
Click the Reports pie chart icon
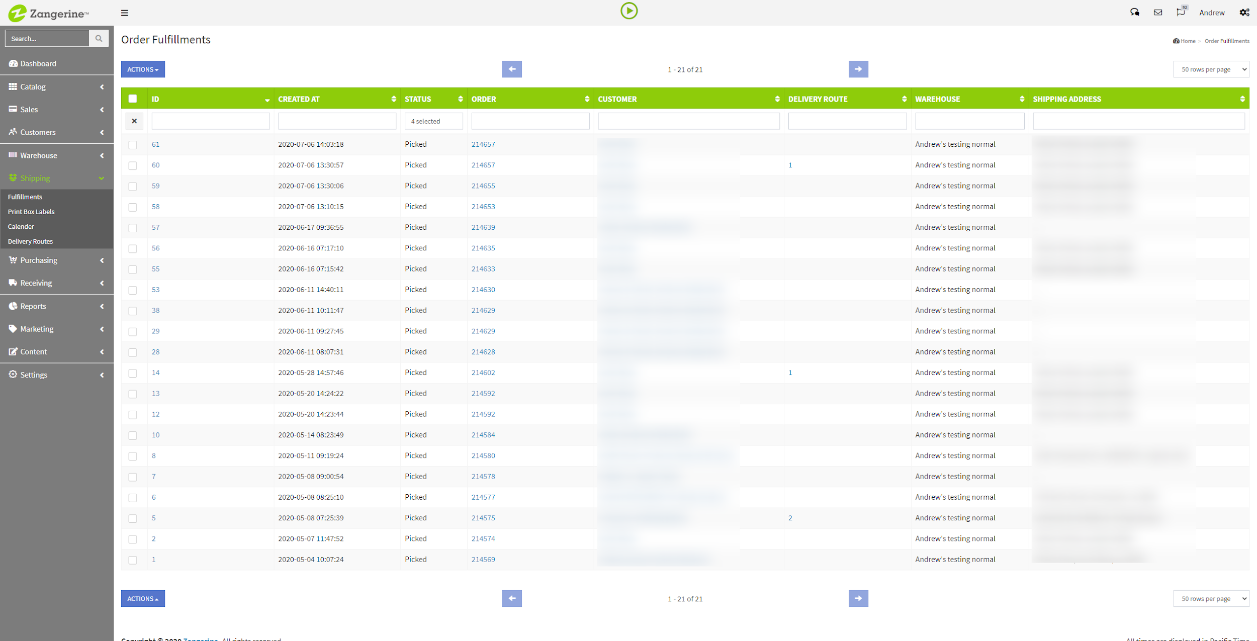click(13, 306)
